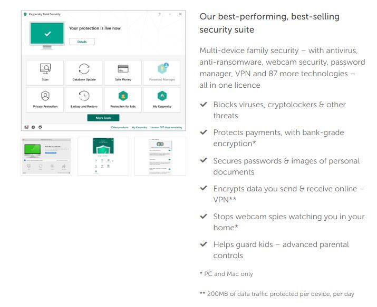
Task: Click the support icon in footer
Action: [x=40, y=127]
